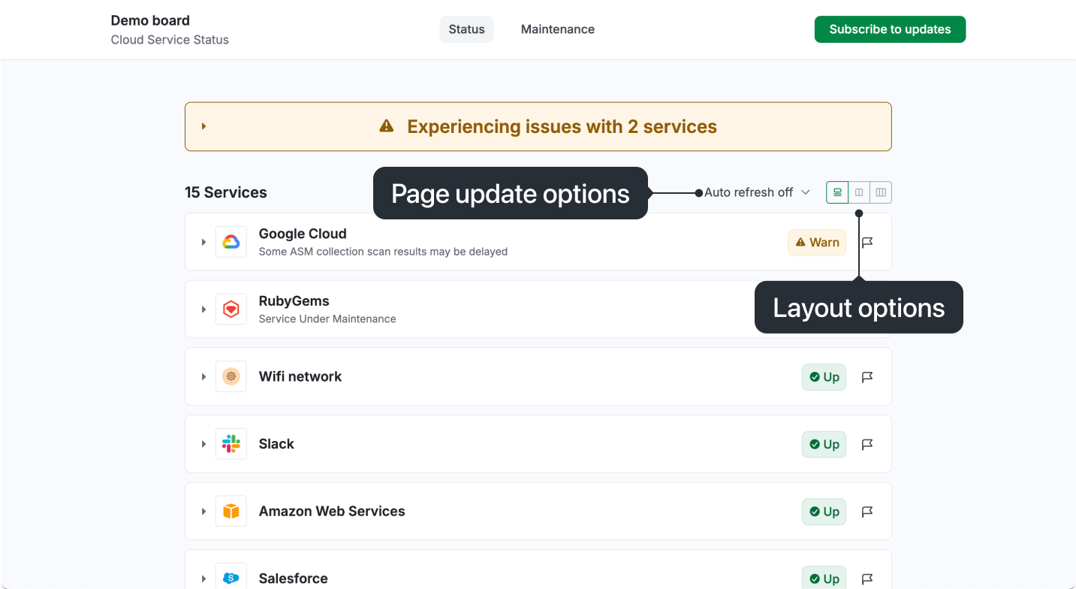Expand the Wifi network service row
Image resolution: width=1076 pixels, height=589 pixels.
(203, 376)
